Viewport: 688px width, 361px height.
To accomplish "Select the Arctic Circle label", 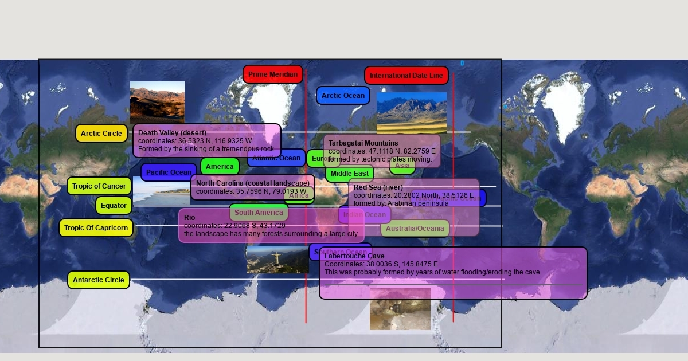I will 101,134.
